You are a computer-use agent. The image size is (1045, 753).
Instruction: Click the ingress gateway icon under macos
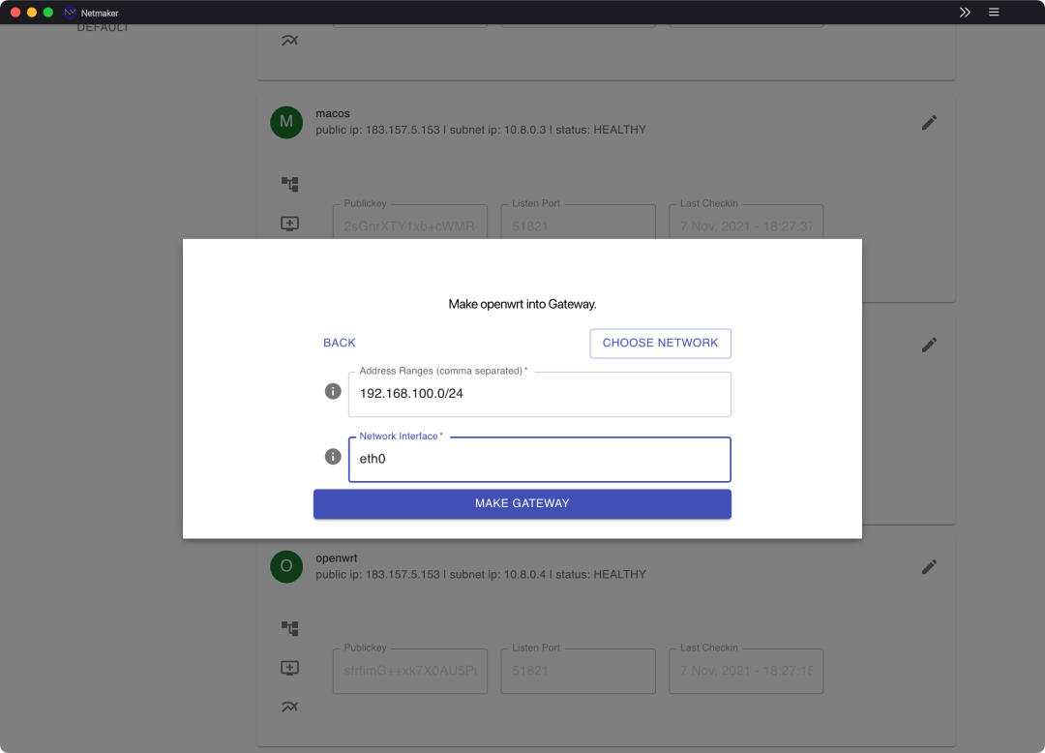click(x=289, y=224)
